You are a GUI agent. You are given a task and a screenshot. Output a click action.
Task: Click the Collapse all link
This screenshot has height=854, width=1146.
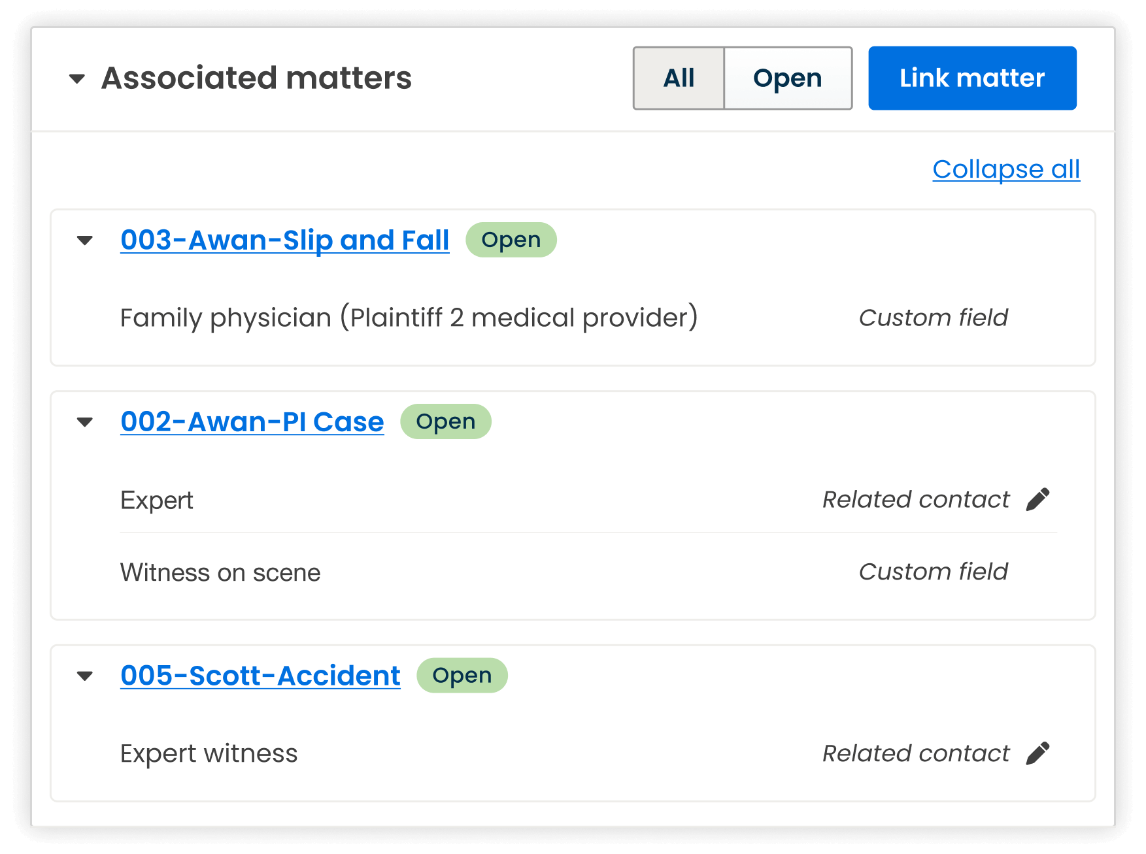pyautogui.click(x=1006, y=169)
